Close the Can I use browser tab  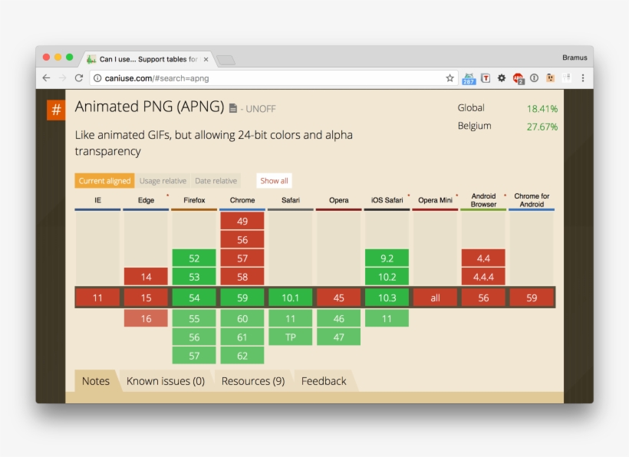coord(206,59)
